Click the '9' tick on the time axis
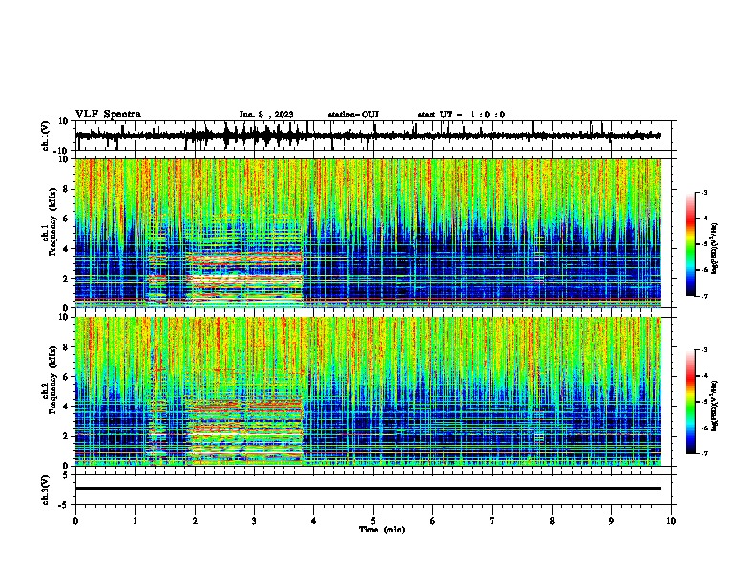 611,521
